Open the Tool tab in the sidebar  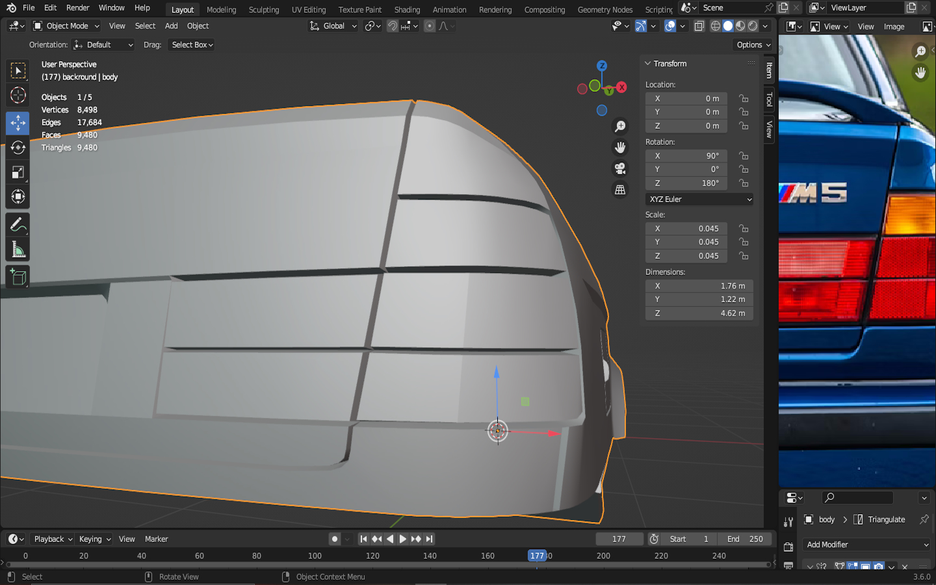point(770,99)
